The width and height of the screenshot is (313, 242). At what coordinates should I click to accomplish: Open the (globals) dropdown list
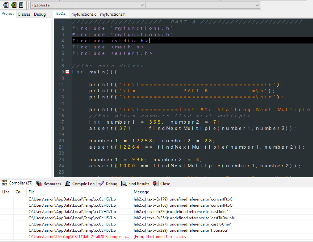point(142,5)
